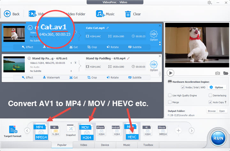Screen dimensions: 230x151
Task: Toggle Nvidia / Intel / AMD checkbox
Action: click(x=183, y=87)
